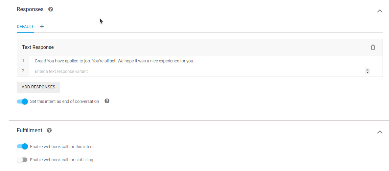Open help icon next to end of conversation
The height and width of the screenshot is (171, 389).
(107, 101)
